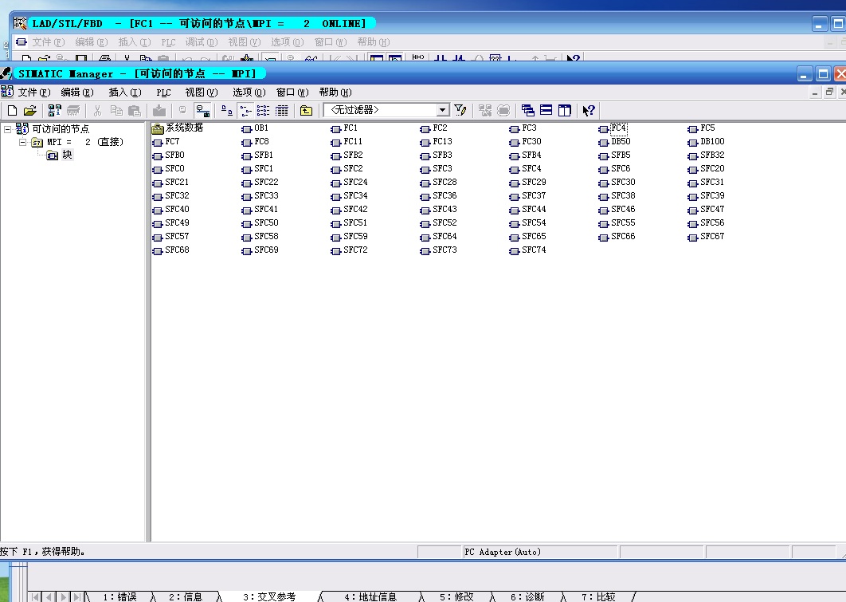846x602 pixels.
Task: Select the 系统数据 folder icon
Action: (158, 128)
